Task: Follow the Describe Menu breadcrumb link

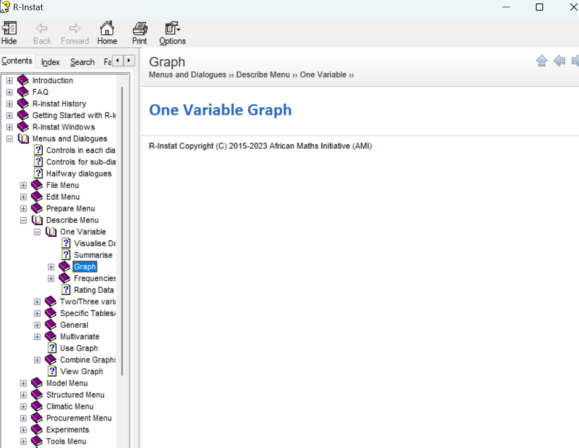Action: tap(263, 75)
